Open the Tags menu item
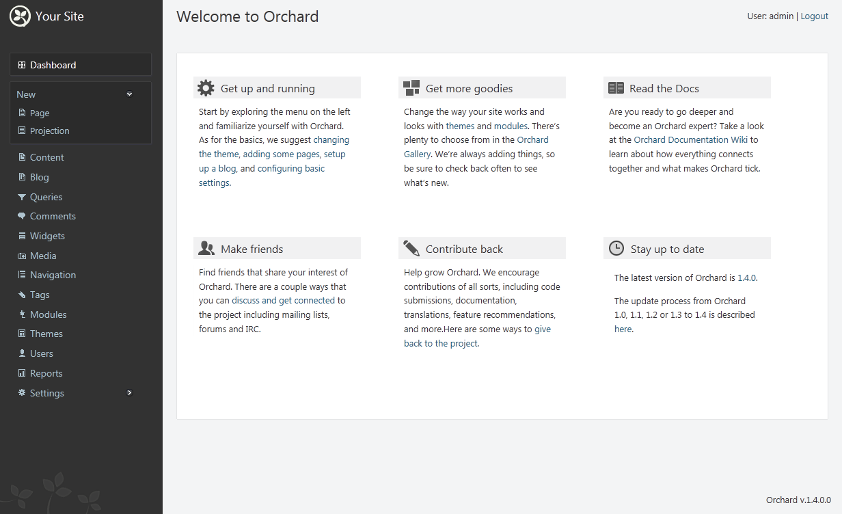 point(40,295)
